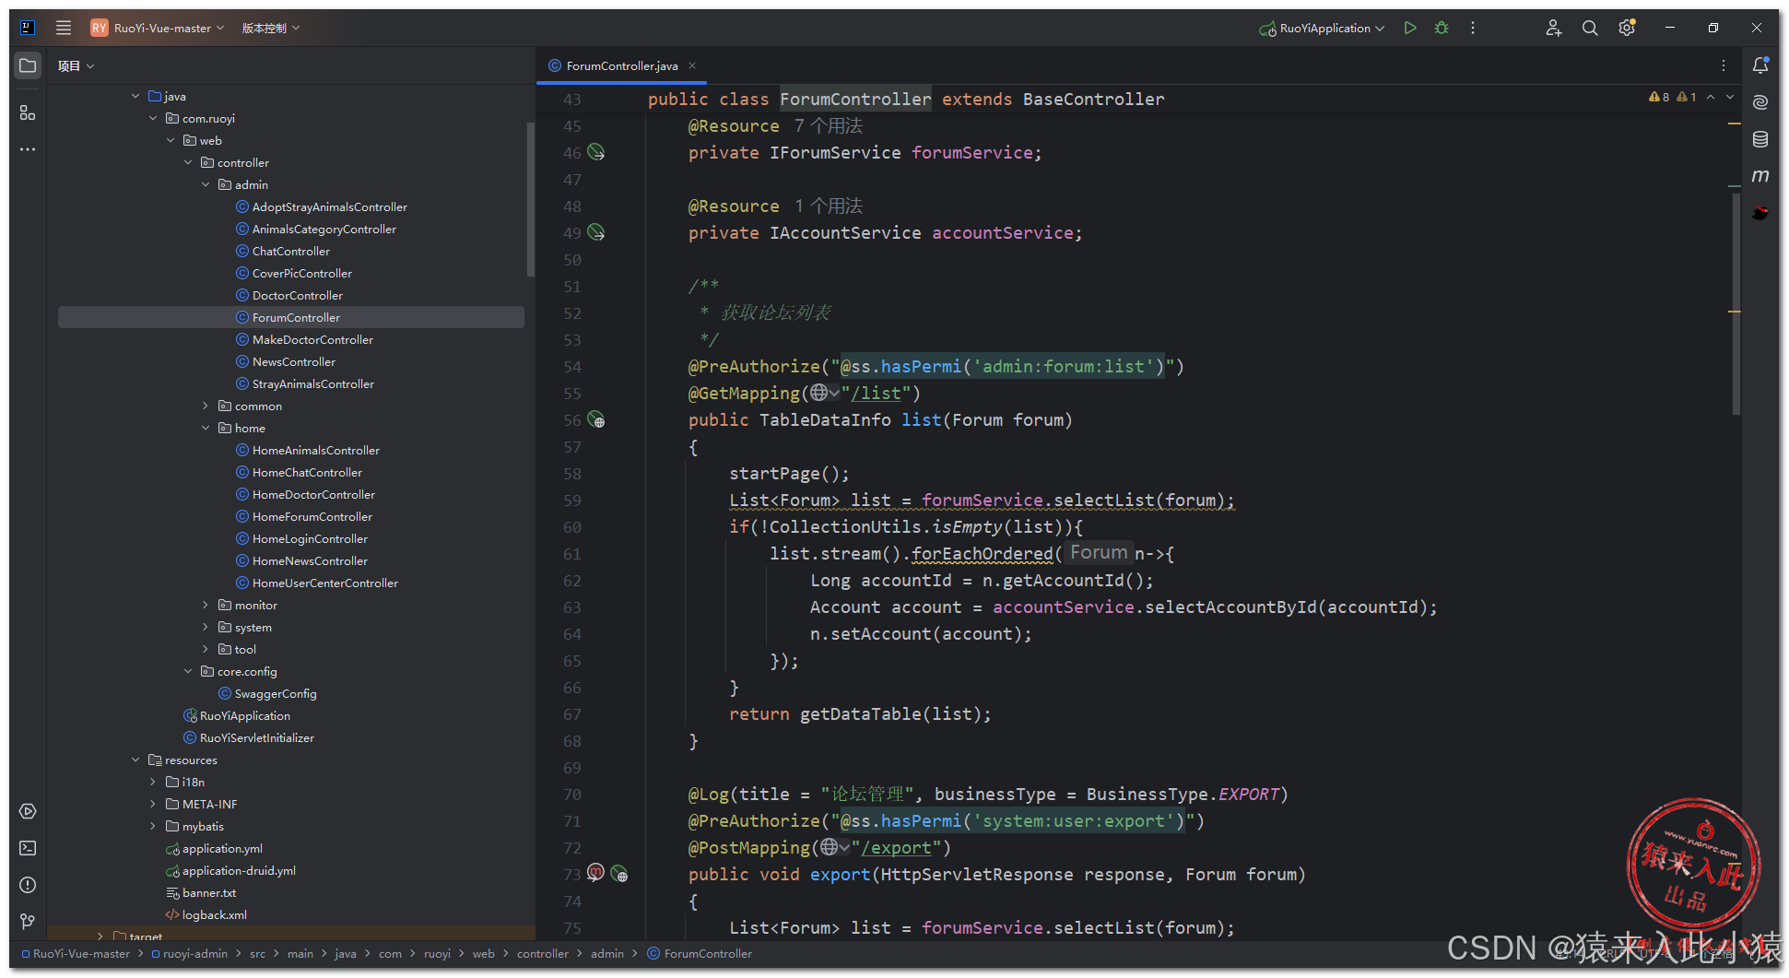Click the editor vertical scrollbar
The image size is (1789, 978).
click(x=1736, y=304)
